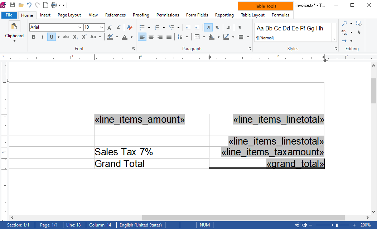The image size is (377, 229).
Task: Justify the paragraph text
Action: (169, 37)
